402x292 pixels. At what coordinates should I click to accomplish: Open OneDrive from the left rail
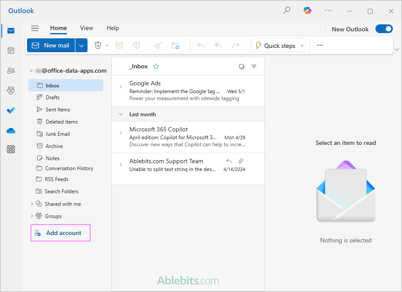pos(10,131)
